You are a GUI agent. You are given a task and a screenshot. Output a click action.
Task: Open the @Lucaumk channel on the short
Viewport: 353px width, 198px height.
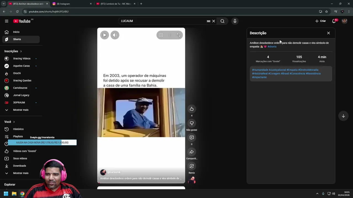click(114, 172)
